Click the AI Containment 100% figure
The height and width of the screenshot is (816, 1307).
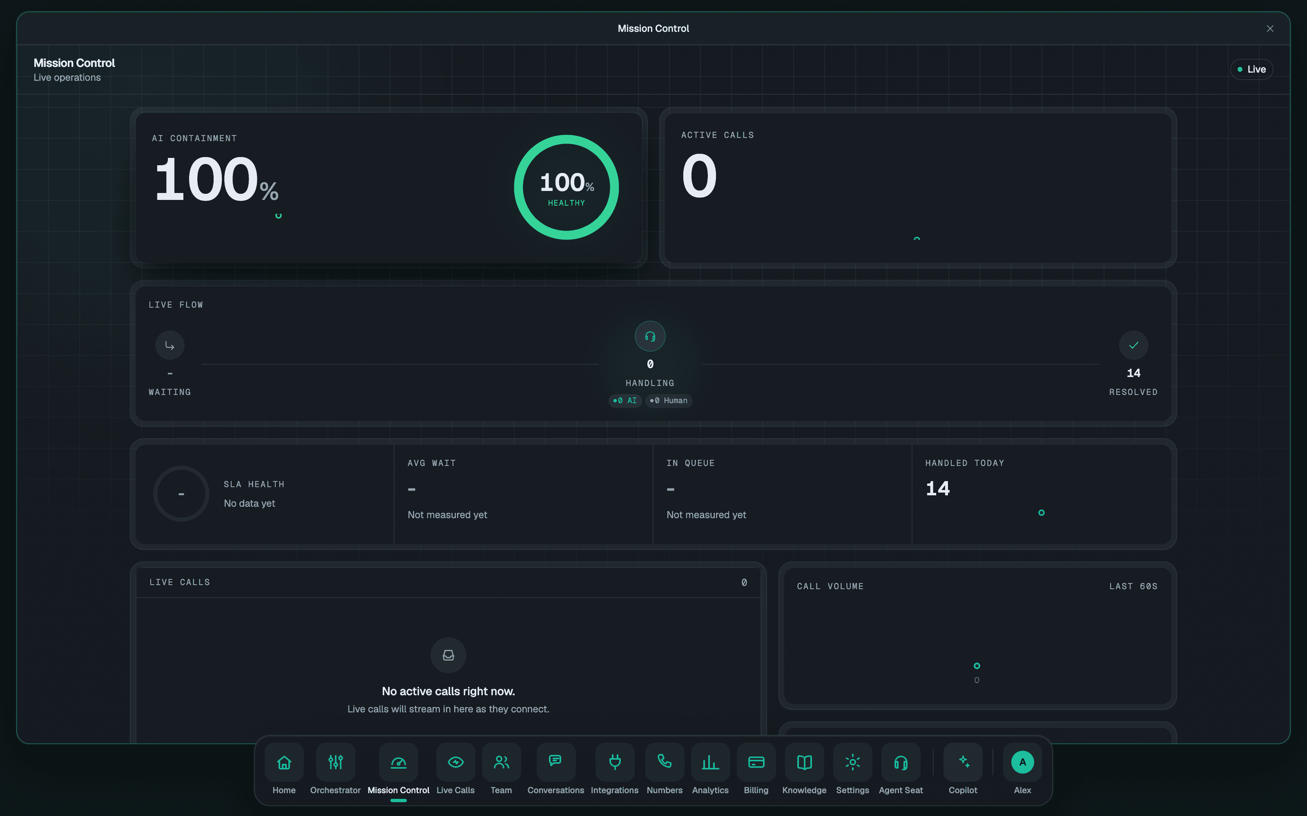(x=216, y=180)
